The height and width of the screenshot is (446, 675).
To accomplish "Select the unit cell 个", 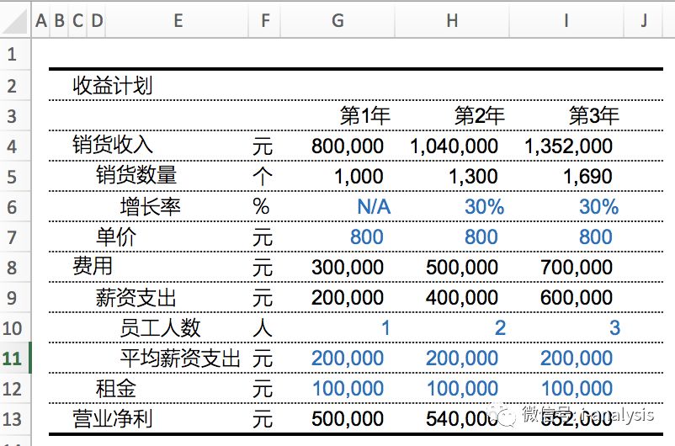I will (263, 177).
